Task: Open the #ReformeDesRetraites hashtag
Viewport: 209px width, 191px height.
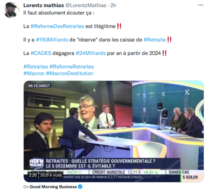Action: point(57,26)
